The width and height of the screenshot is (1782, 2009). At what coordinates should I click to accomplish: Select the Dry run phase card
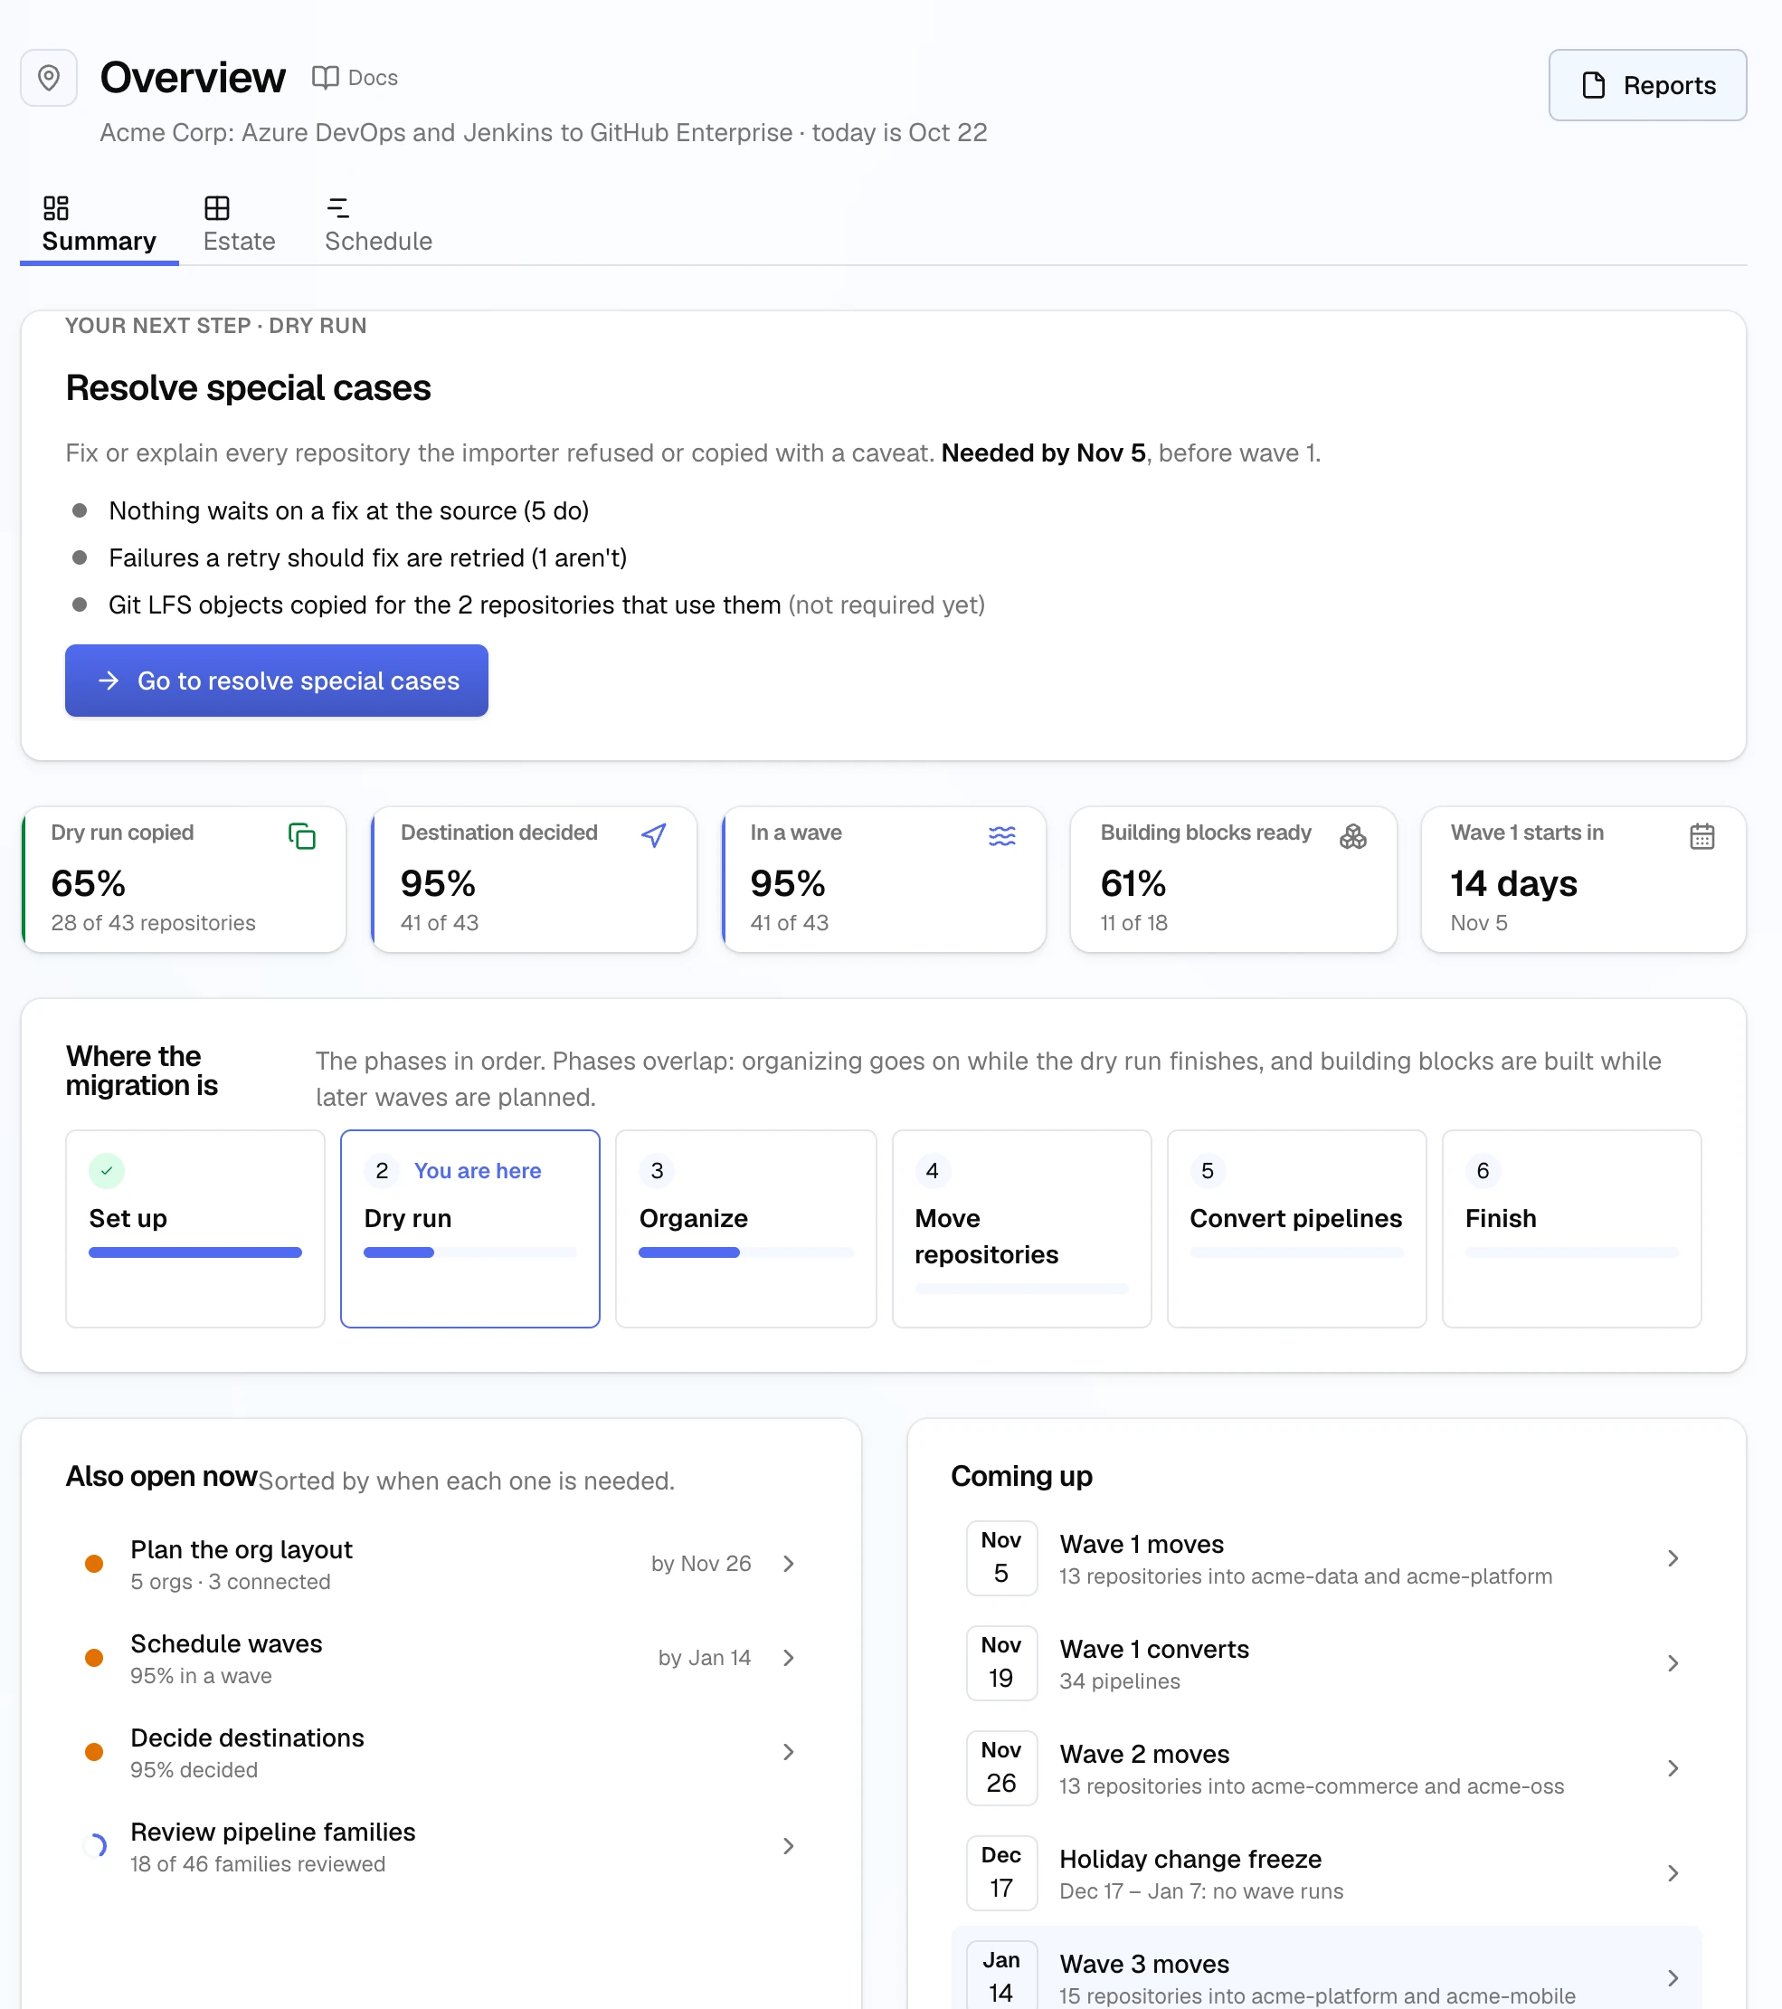coord(469,1229)
